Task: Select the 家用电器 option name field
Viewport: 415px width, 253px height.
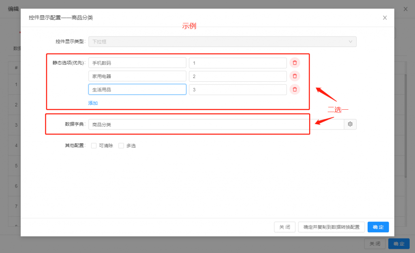Action: point(137,76)
